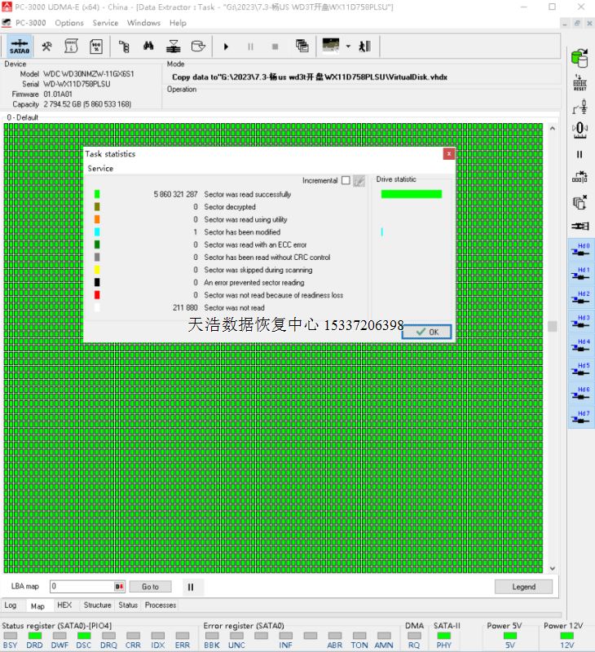Image resolution: width=595 pixels, height=652 pixels.
Task: Enable the Incremental checkbox
Action: 346,180
